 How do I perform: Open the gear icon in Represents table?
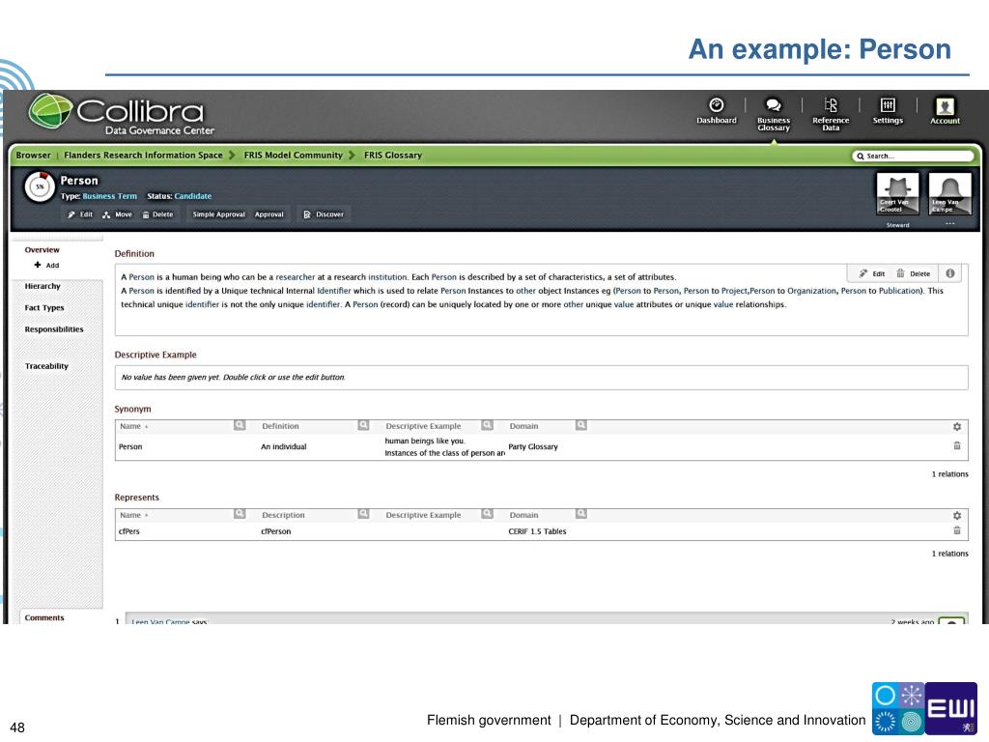point(957,516)
